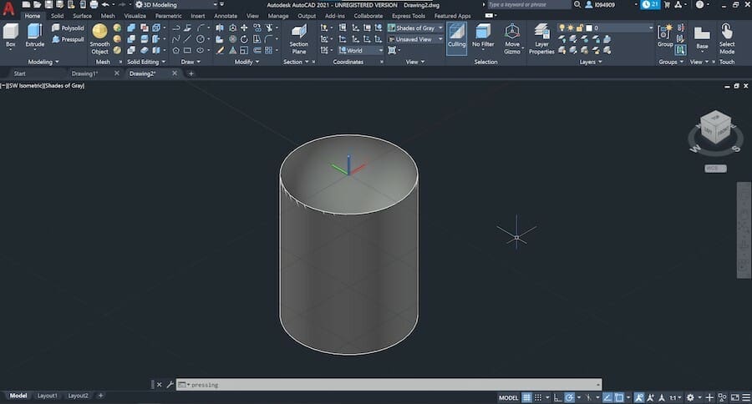Screen dimensions: 752x404
Task: Switch to the Drawing1 file tab
Action: click(85, 73)
